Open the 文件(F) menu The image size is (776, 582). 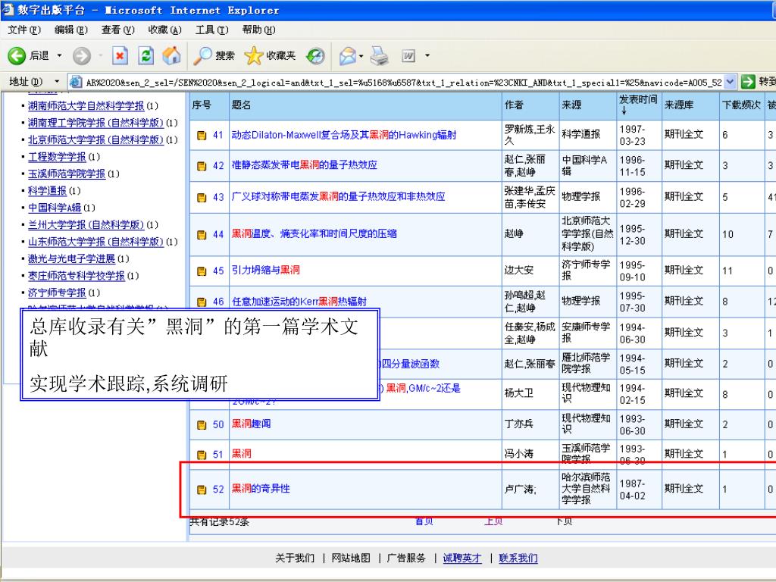click(x=23, y=30)
